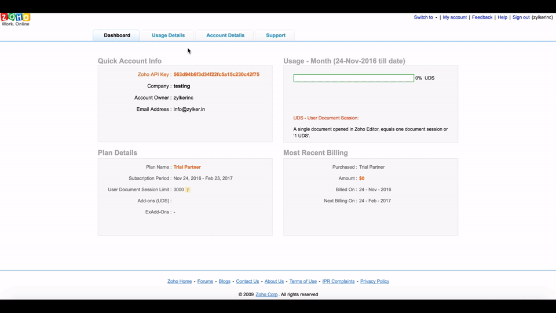Select the Zoho API key value
The width and height of the screenshot is (556, 313).
[x=216, y=75]
